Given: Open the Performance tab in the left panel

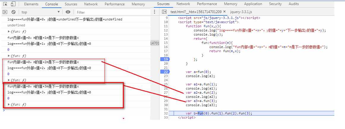Looking at the screenshot, I should 114,4.
